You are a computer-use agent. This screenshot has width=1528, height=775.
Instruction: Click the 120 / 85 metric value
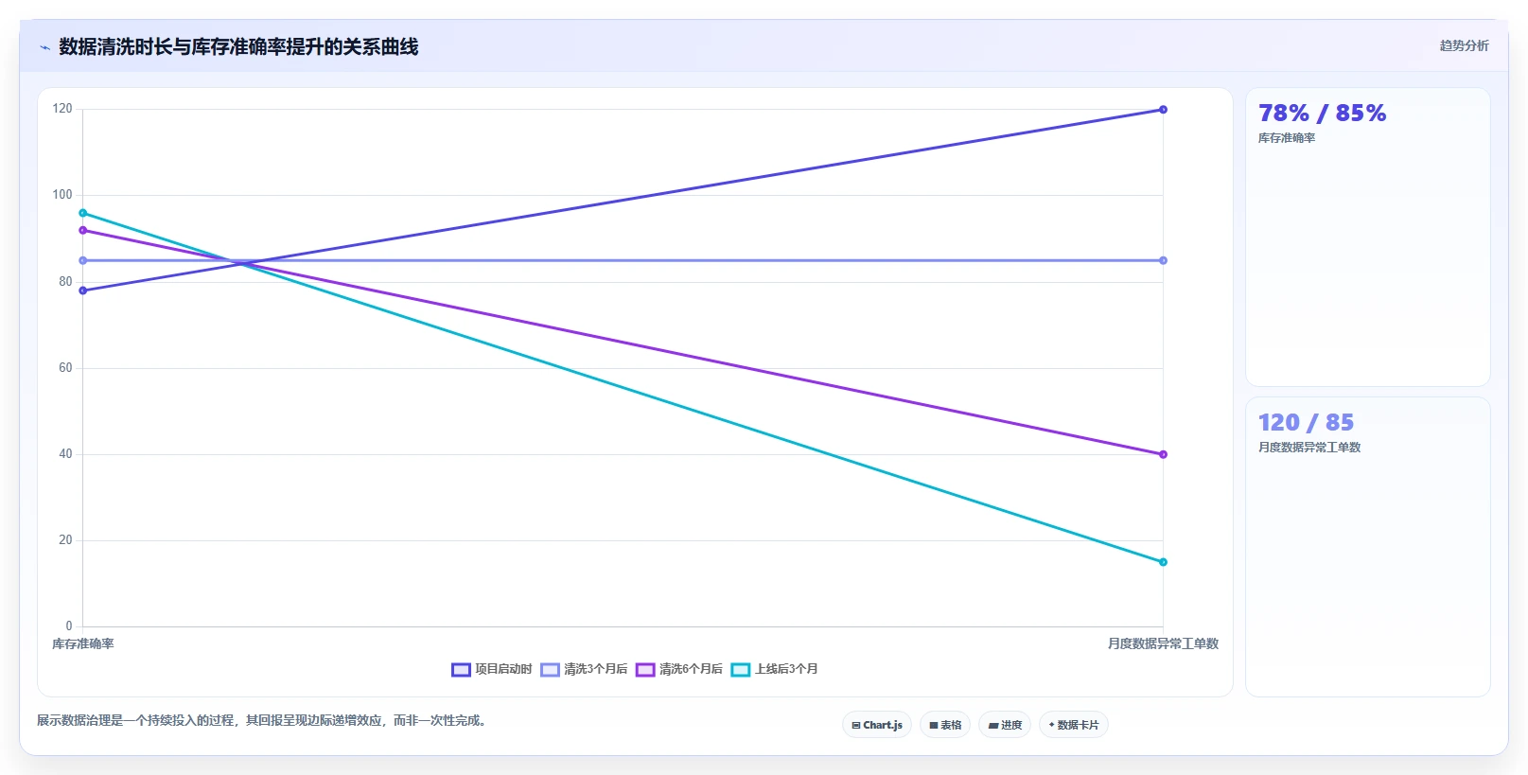[x=1306, y=423]
